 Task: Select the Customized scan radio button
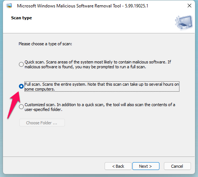tap(21, 106)
